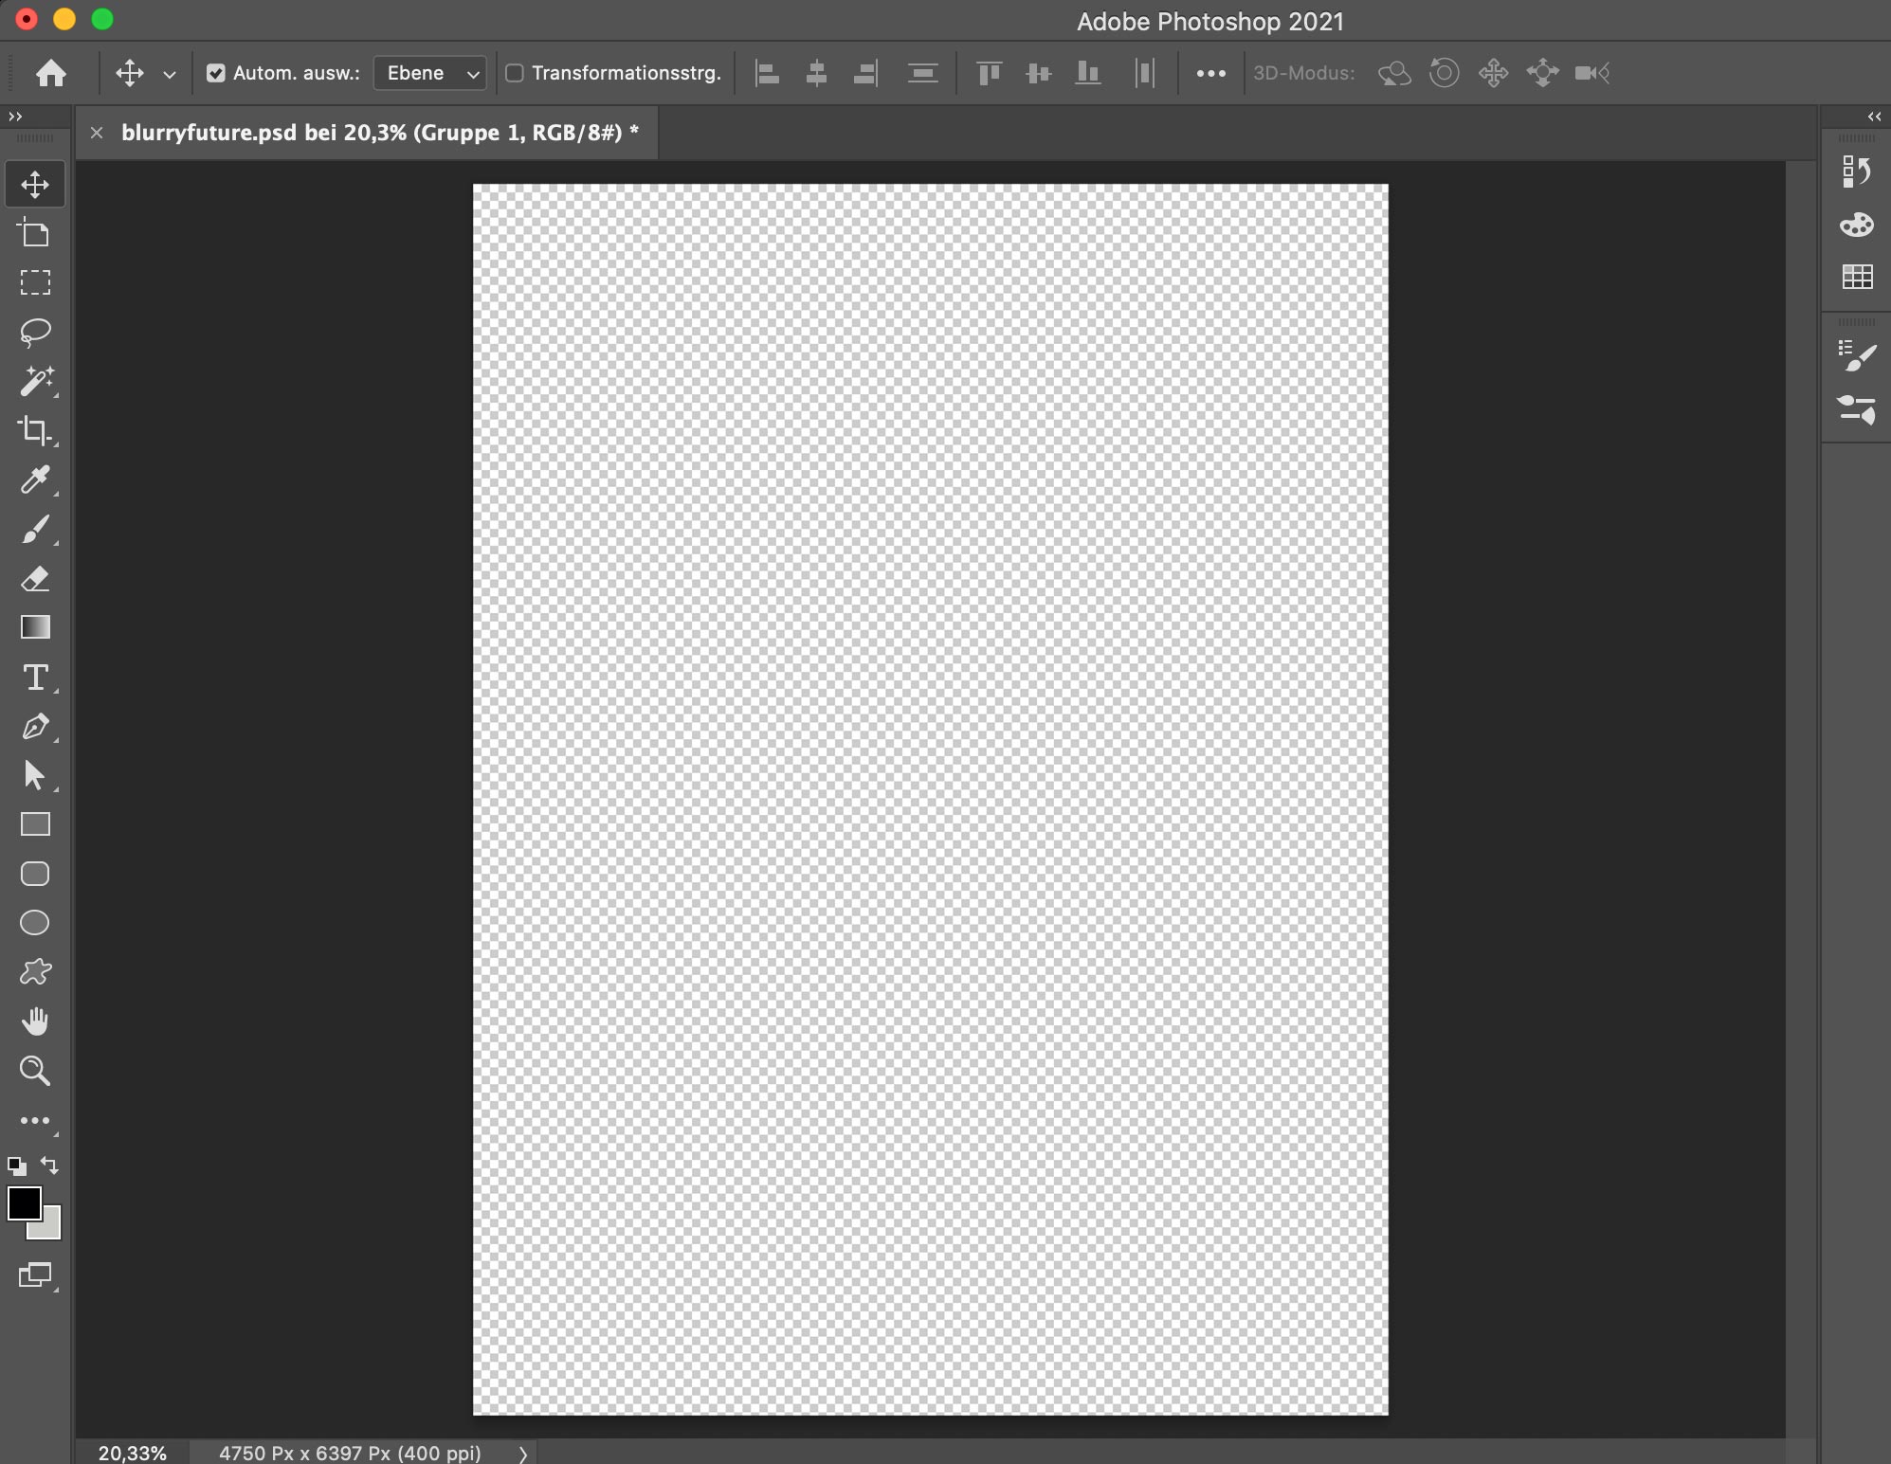Select the Gradient tool
This screenshot has width=1891, height=1464.
pos(35,627)
